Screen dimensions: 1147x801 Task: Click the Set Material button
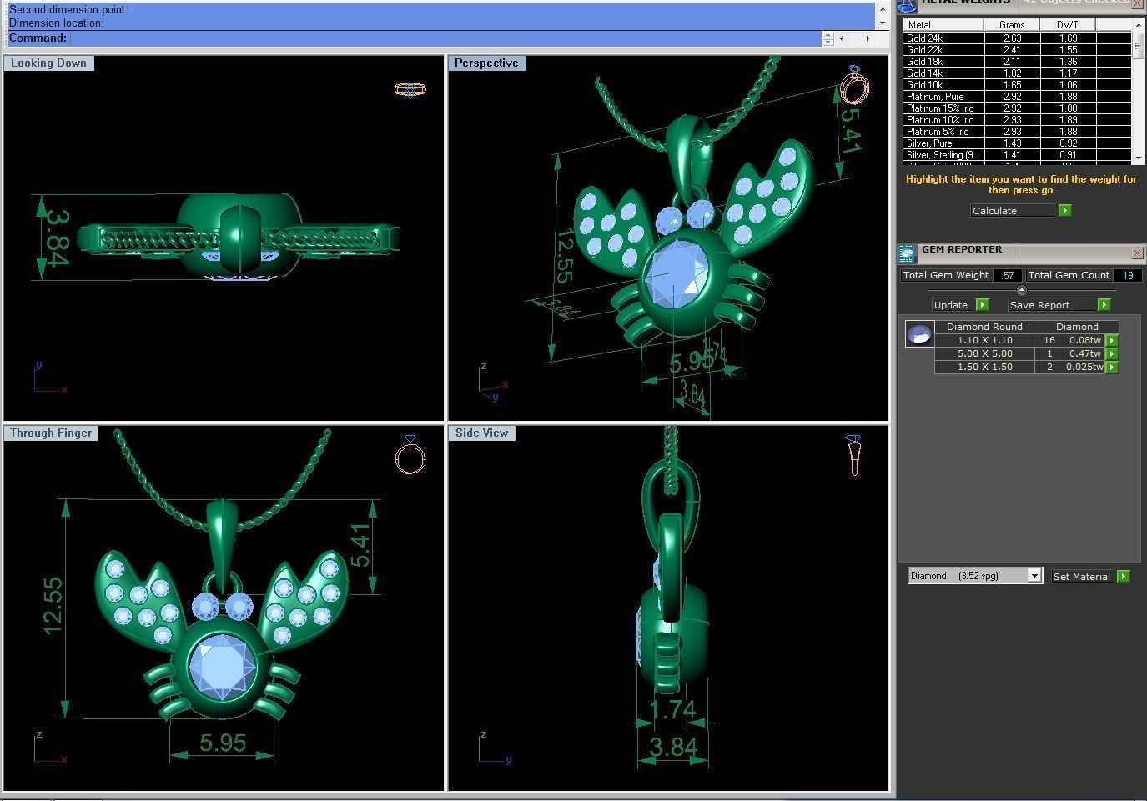(1083, 577)
